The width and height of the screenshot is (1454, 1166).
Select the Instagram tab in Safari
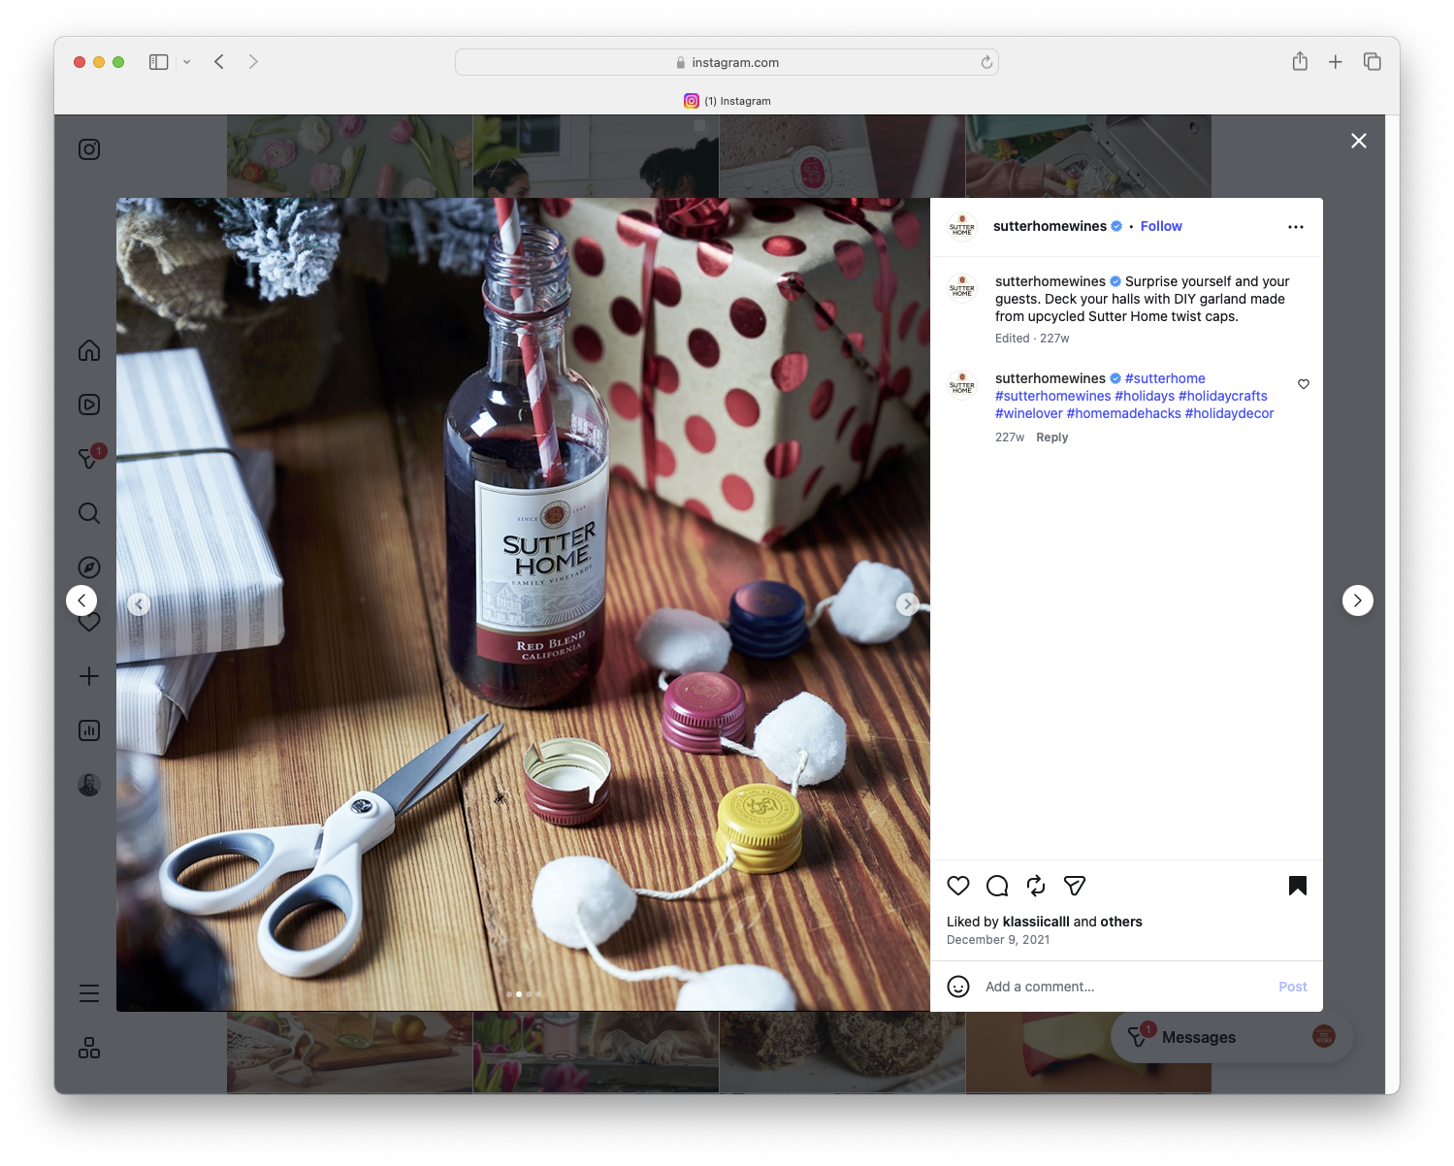[x=727, y=101]
